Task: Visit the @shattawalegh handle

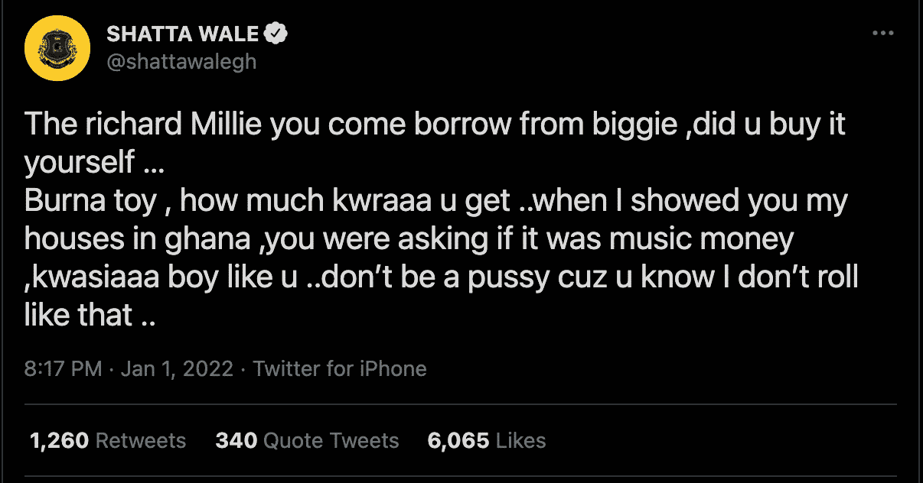Action: (181, 61)
